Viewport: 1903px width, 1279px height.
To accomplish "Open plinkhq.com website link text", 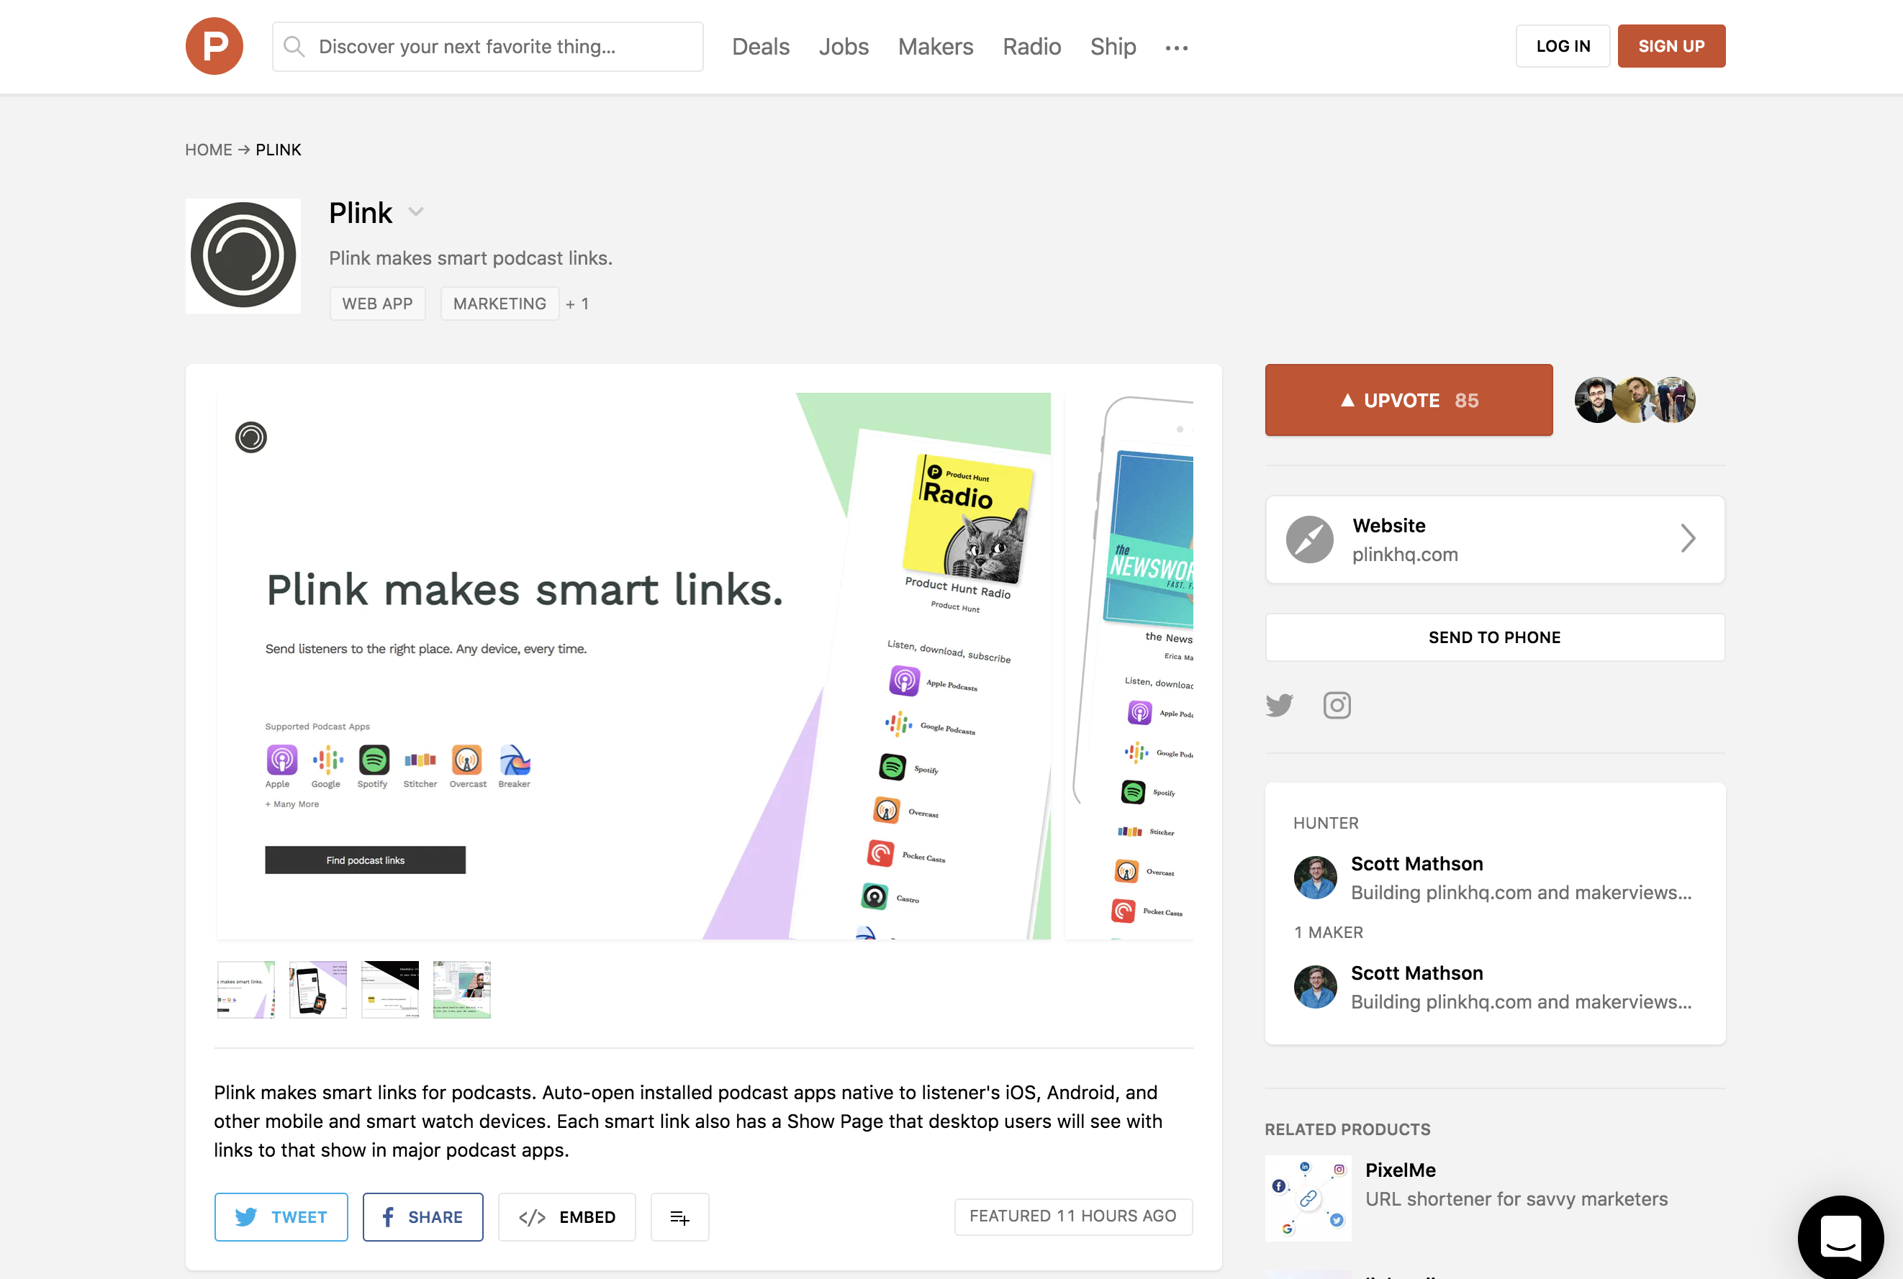I will tap(1404, 555).
